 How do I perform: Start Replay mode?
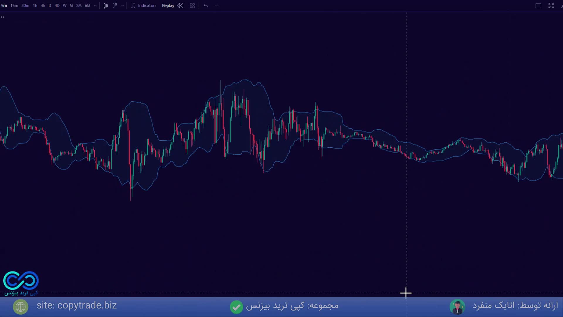(x=168, y=6)
